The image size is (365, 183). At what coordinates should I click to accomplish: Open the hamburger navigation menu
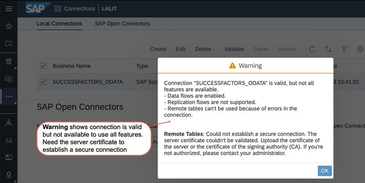pos(9,9)
